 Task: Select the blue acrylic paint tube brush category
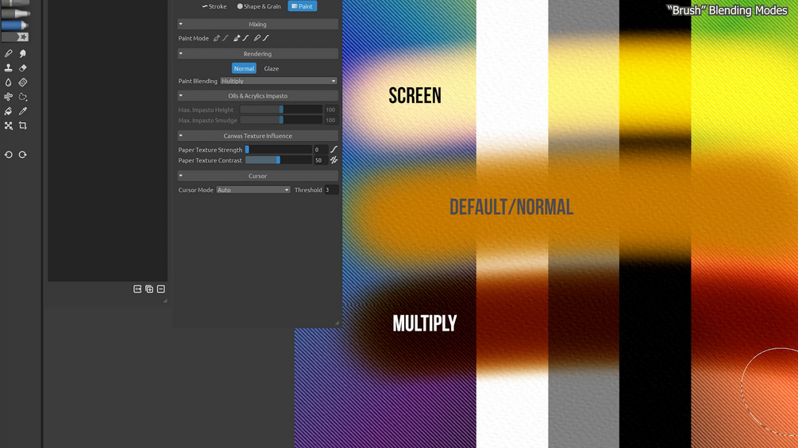coord(15,25)
